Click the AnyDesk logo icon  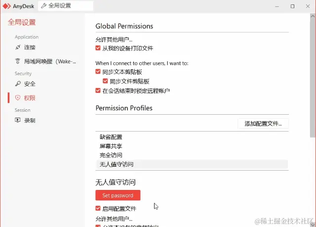[x=6, y=6]
